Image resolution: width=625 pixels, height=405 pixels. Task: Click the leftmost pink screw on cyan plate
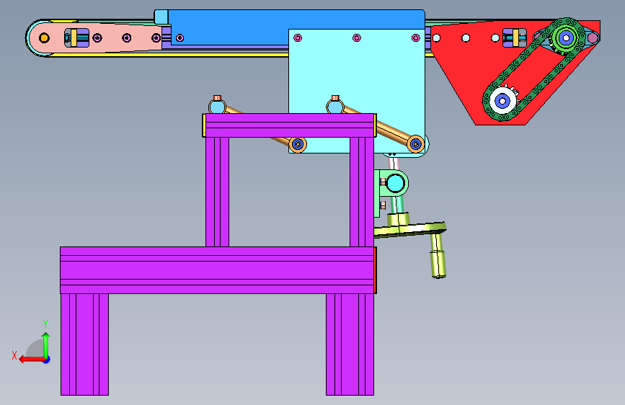pos(298,38)
